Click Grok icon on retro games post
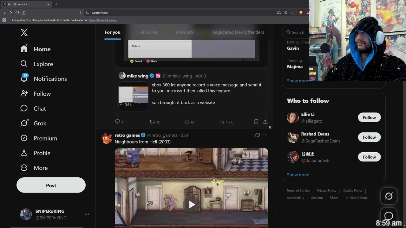 pos(258,135)
